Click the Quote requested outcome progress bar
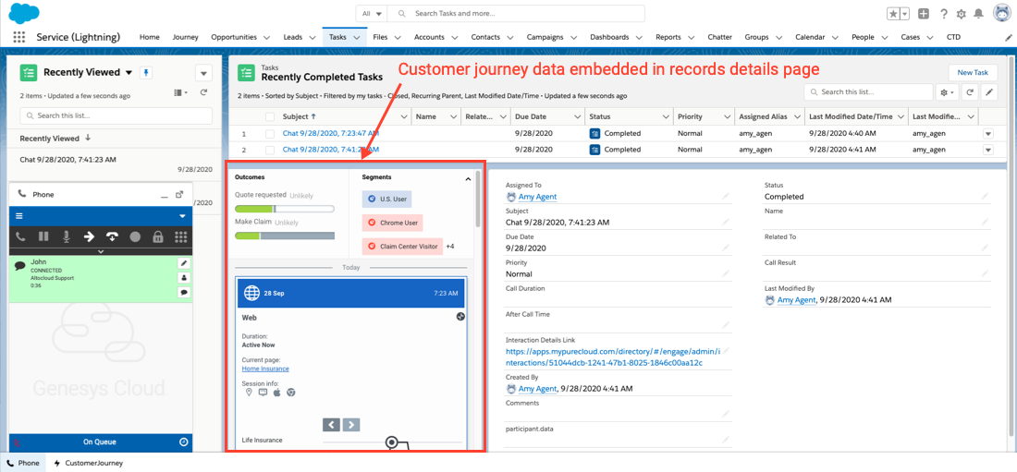This screenshot has width=1017, height=472. [285, 209]
